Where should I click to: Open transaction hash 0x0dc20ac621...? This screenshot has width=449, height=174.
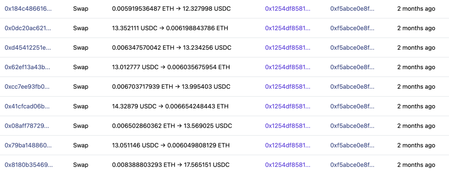click(28, 28)
